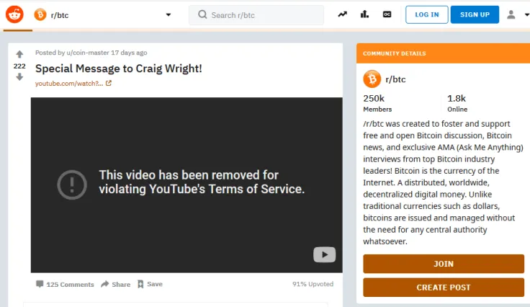
Task: Upvote the Craig Wright post
Action: pyautogui.click(x=19, y=55)
